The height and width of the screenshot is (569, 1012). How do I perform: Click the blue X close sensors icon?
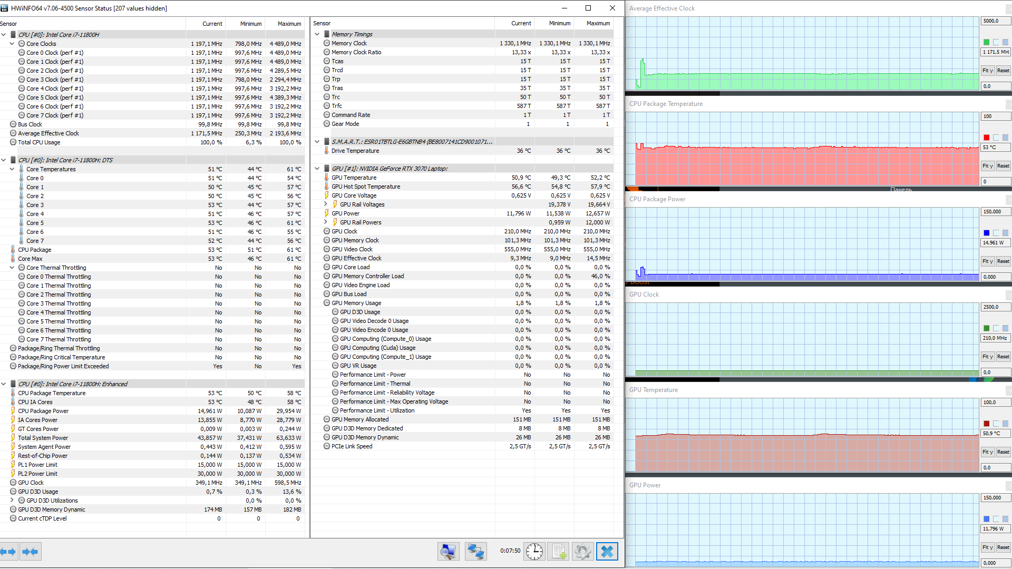point(607,552)
